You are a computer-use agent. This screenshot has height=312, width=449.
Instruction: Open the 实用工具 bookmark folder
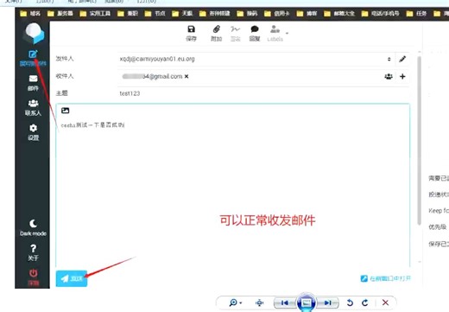(95, 14)
